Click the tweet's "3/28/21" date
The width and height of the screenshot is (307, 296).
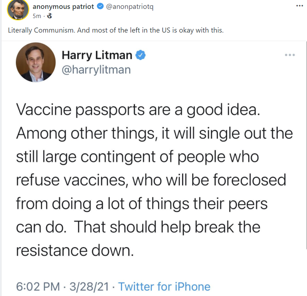[89, 287]
